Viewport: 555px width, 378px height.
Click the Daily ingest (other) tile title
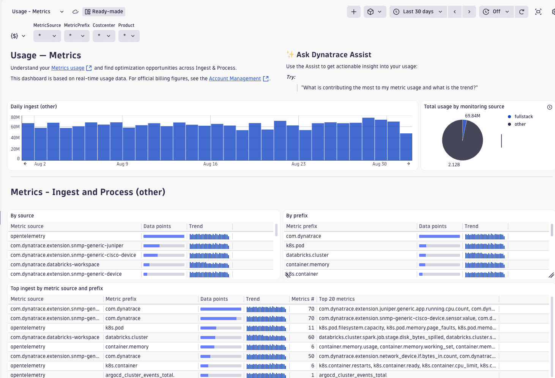(x=34, y=106)
